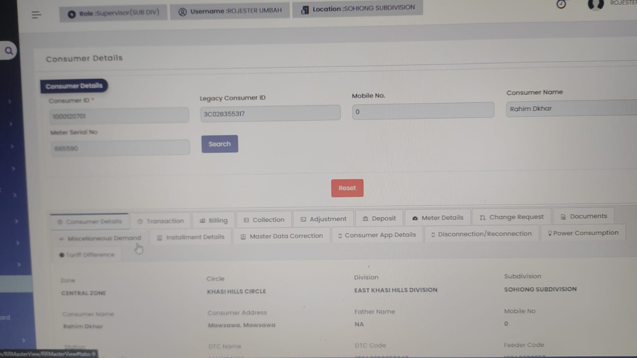Image resolution: width=637 pixels, height=358 pixels.
Task: Open the user avatar icon in the header
Action: [596, 4]
